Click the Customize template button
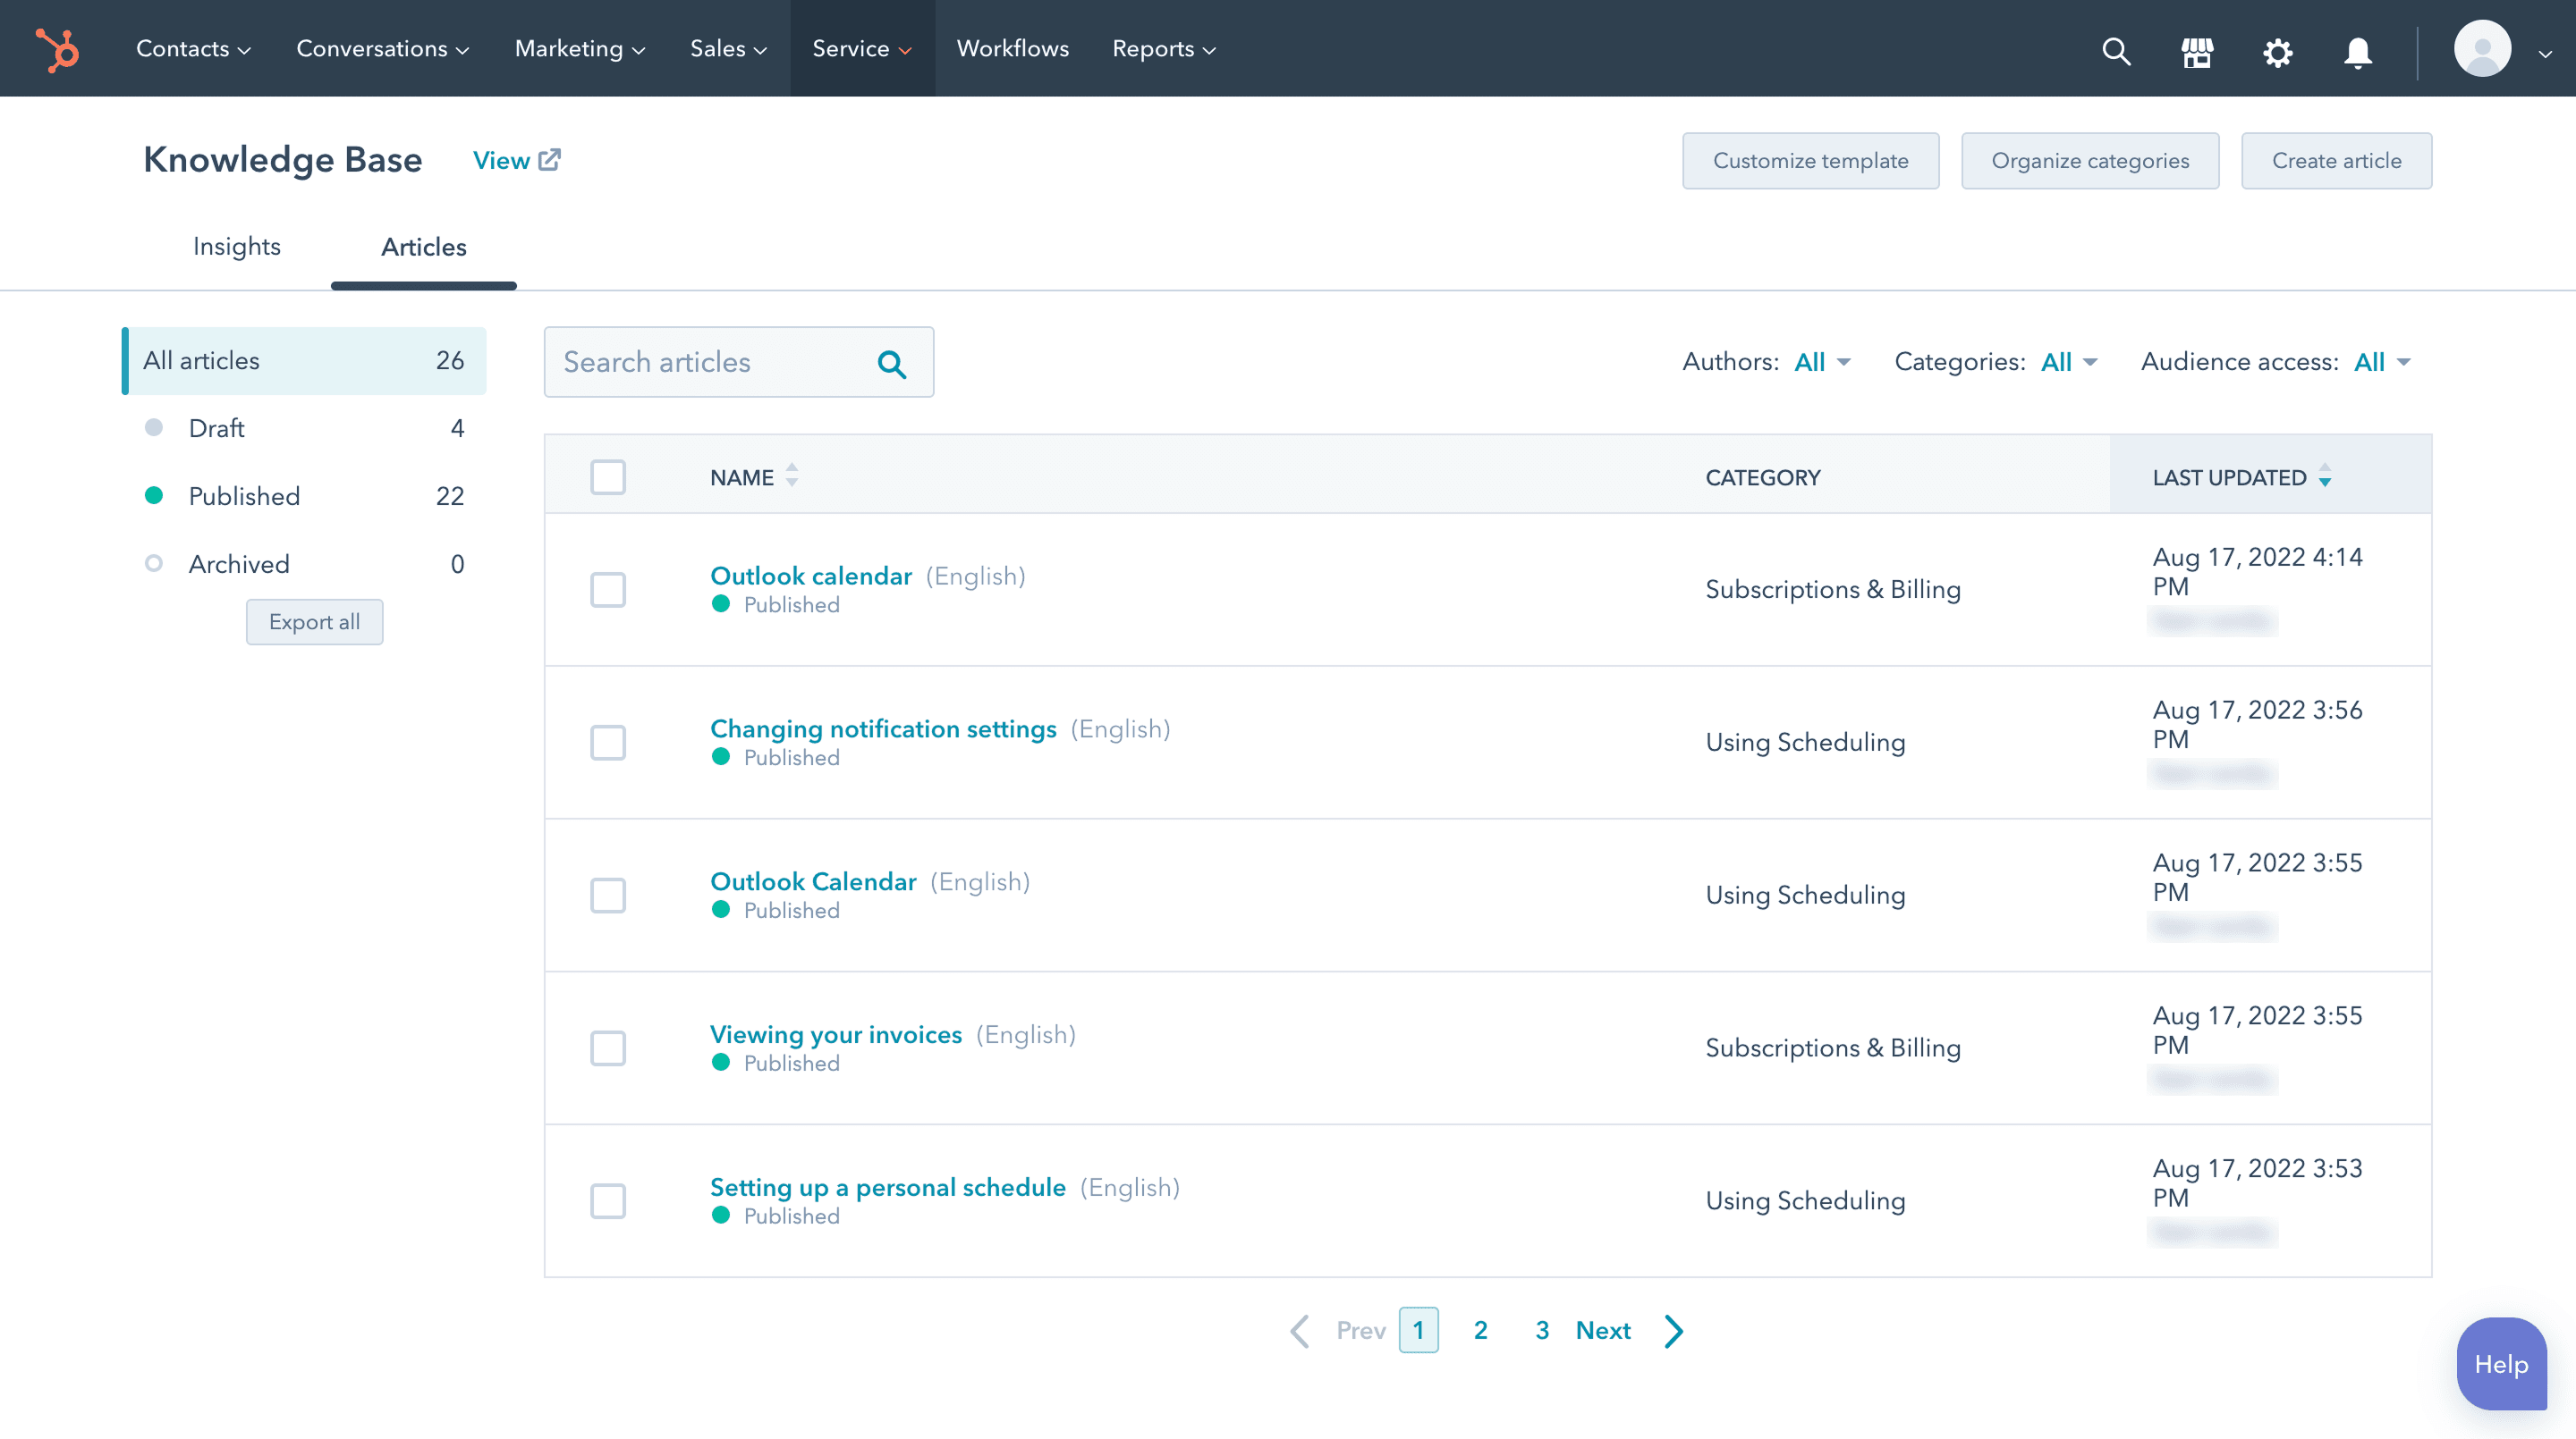 [x=1810, y=161]
